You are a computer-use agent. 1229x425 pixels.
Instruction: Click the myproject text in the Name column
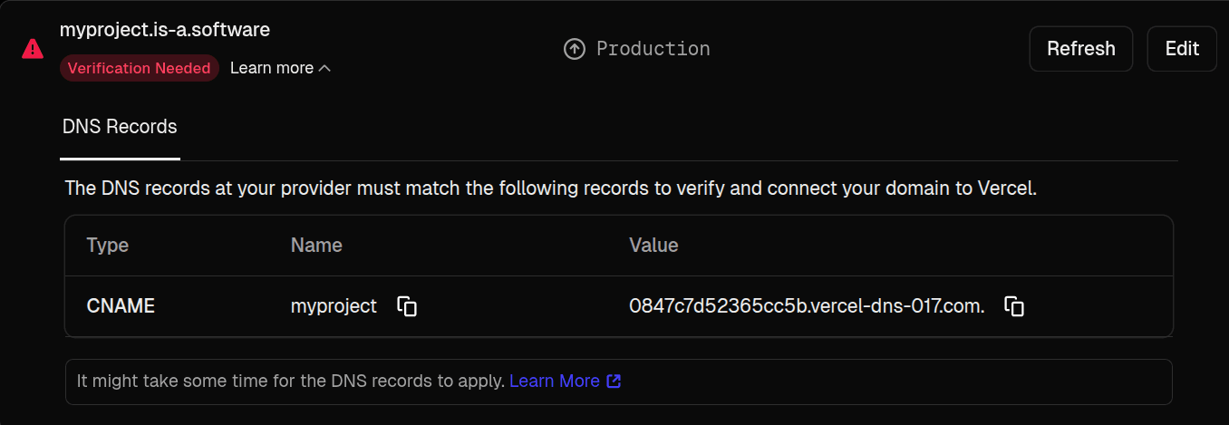pyautogui.click(x=334, y=306)
